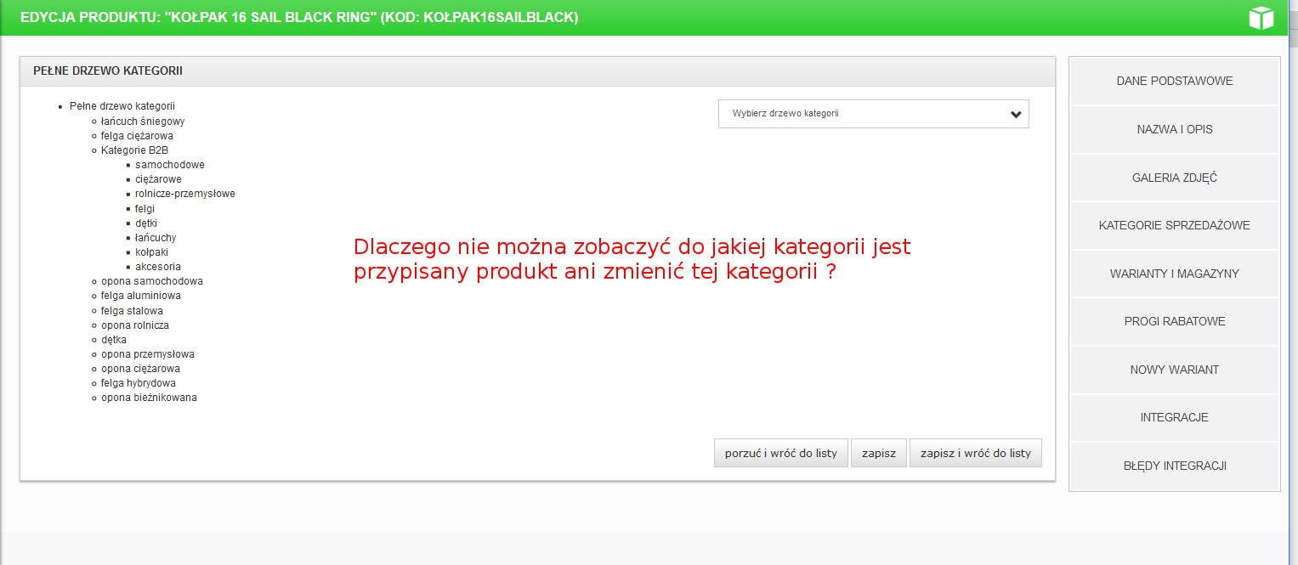Click 'porzuć i wróć do listy' button
The image size is (1298, 565).
coord(780,454)
